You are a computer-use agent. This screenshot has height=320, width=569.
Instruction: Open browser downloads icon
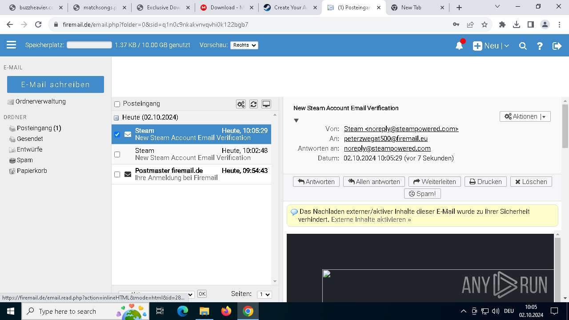coord(517,25)
